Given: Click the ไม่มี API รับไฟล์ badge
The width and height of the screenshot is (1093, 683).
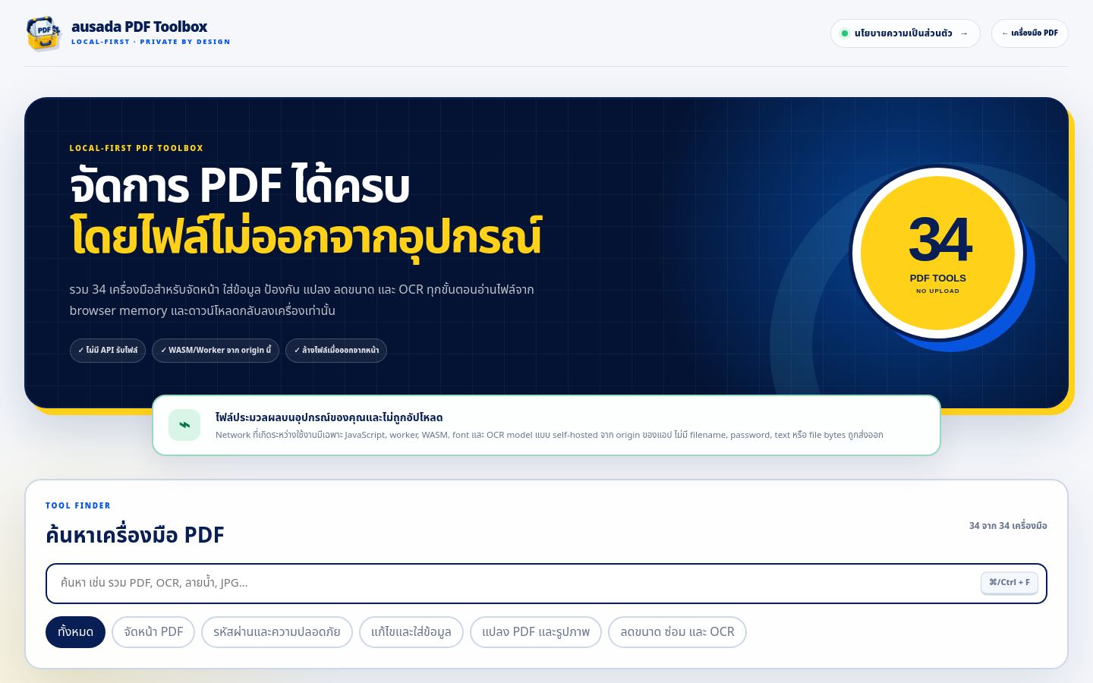Looking at the screenshot, I should point(108,351).
